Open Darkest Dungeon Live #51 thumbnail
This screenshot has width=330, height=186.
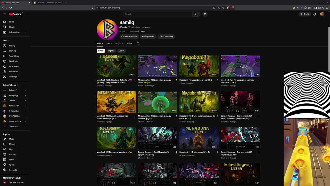(x=240, y=174)
